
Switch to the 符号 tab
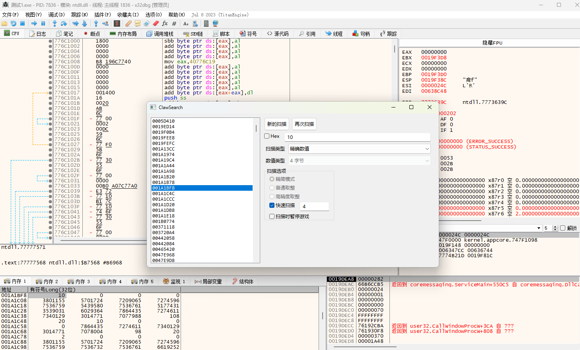click(248, 34)
